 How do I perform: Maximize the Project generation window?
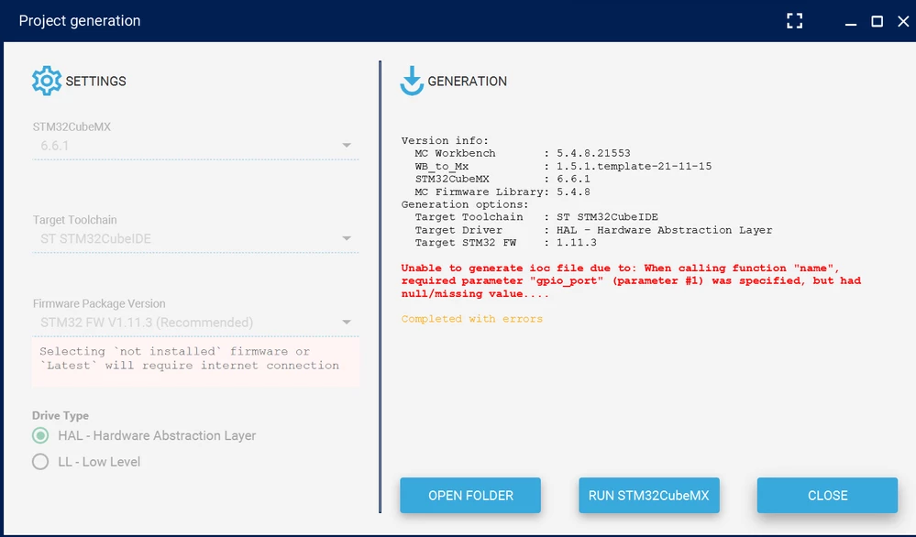[x=877, y=22]
